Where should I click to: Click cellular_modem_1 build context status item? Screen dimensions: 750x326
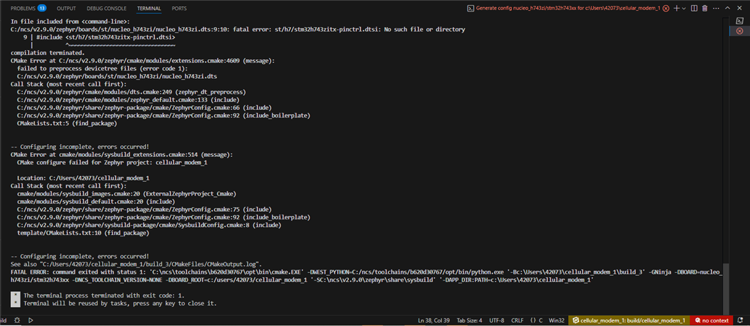629,321
